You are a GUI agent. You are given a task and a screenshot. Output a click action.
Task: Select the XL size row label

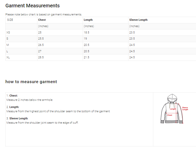(8, 57)
